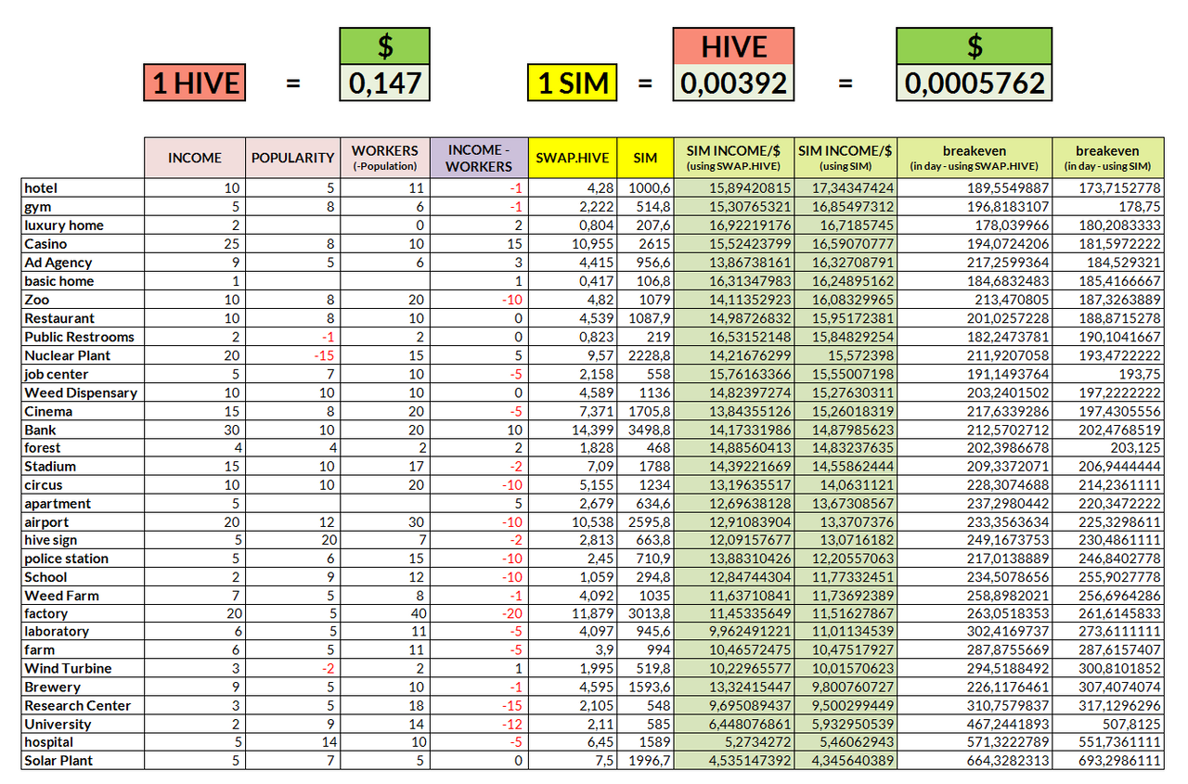Image resolution: width=1188 pixels, height=784 pixels.
Task: Click the green HIVE header above 0,00392
Action: click(x=733, y=46)
